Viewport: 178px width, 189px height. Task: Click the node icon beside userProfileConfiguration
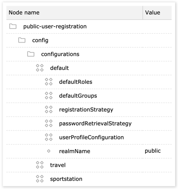49,137
